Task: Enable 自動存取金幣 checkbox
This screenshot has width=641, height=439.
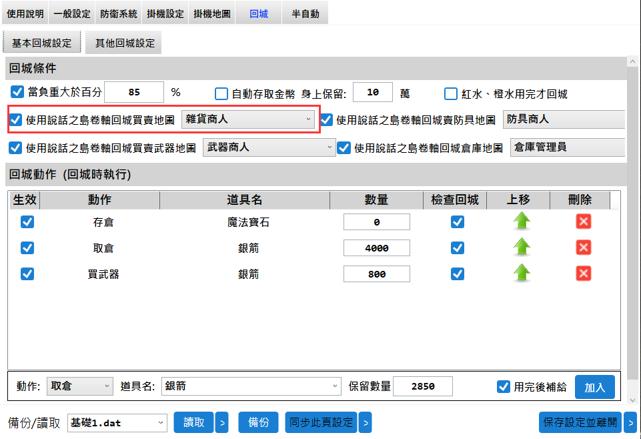Action: click(x=221, y=94)
